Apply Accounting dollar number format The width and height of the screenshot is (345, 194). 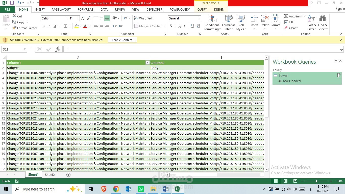171,26
